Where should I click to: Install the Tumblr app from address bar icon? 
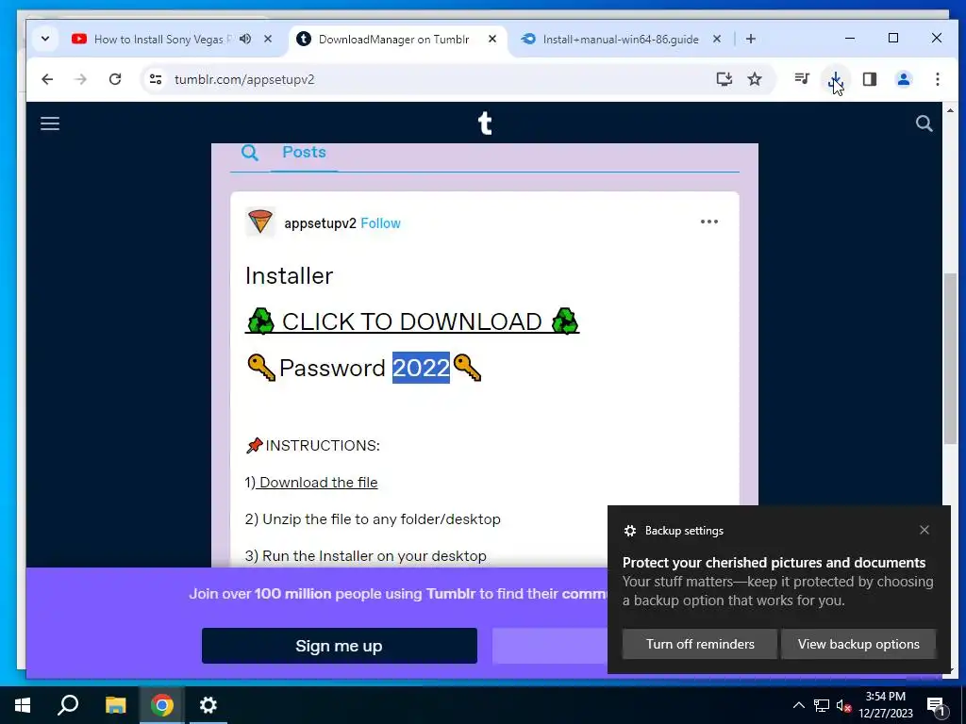click(x=724, y=79)
